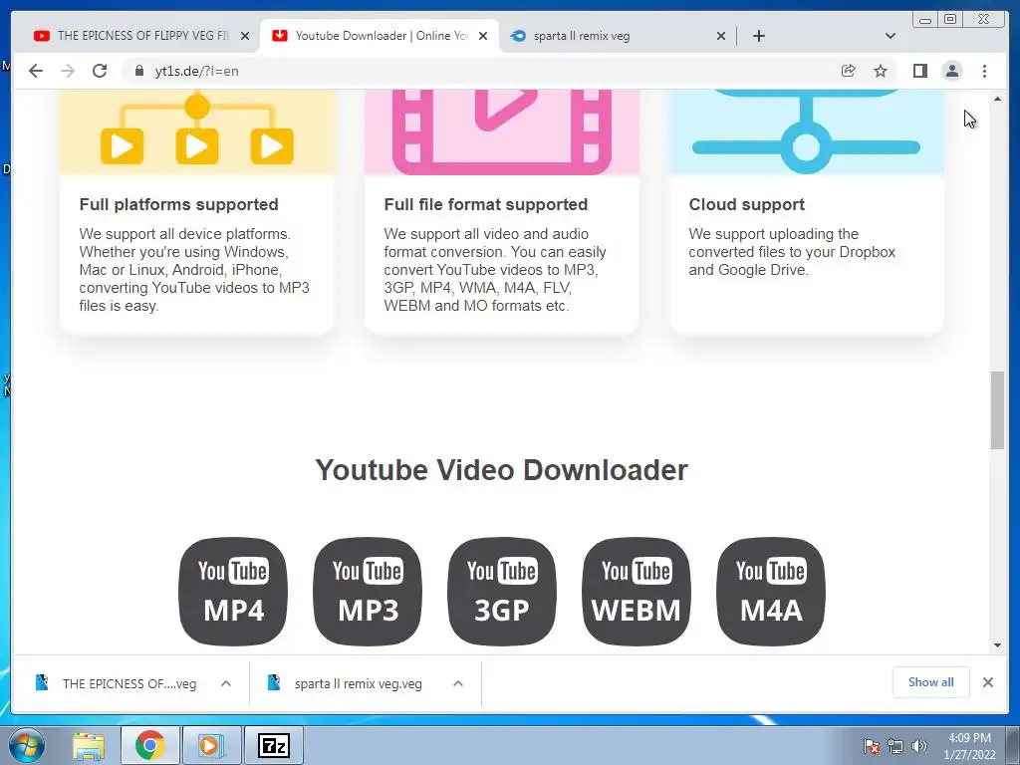Click the yellow platforms diagram illustration
The height and width of the screenshot is (765, 1020).
[197, 132]
